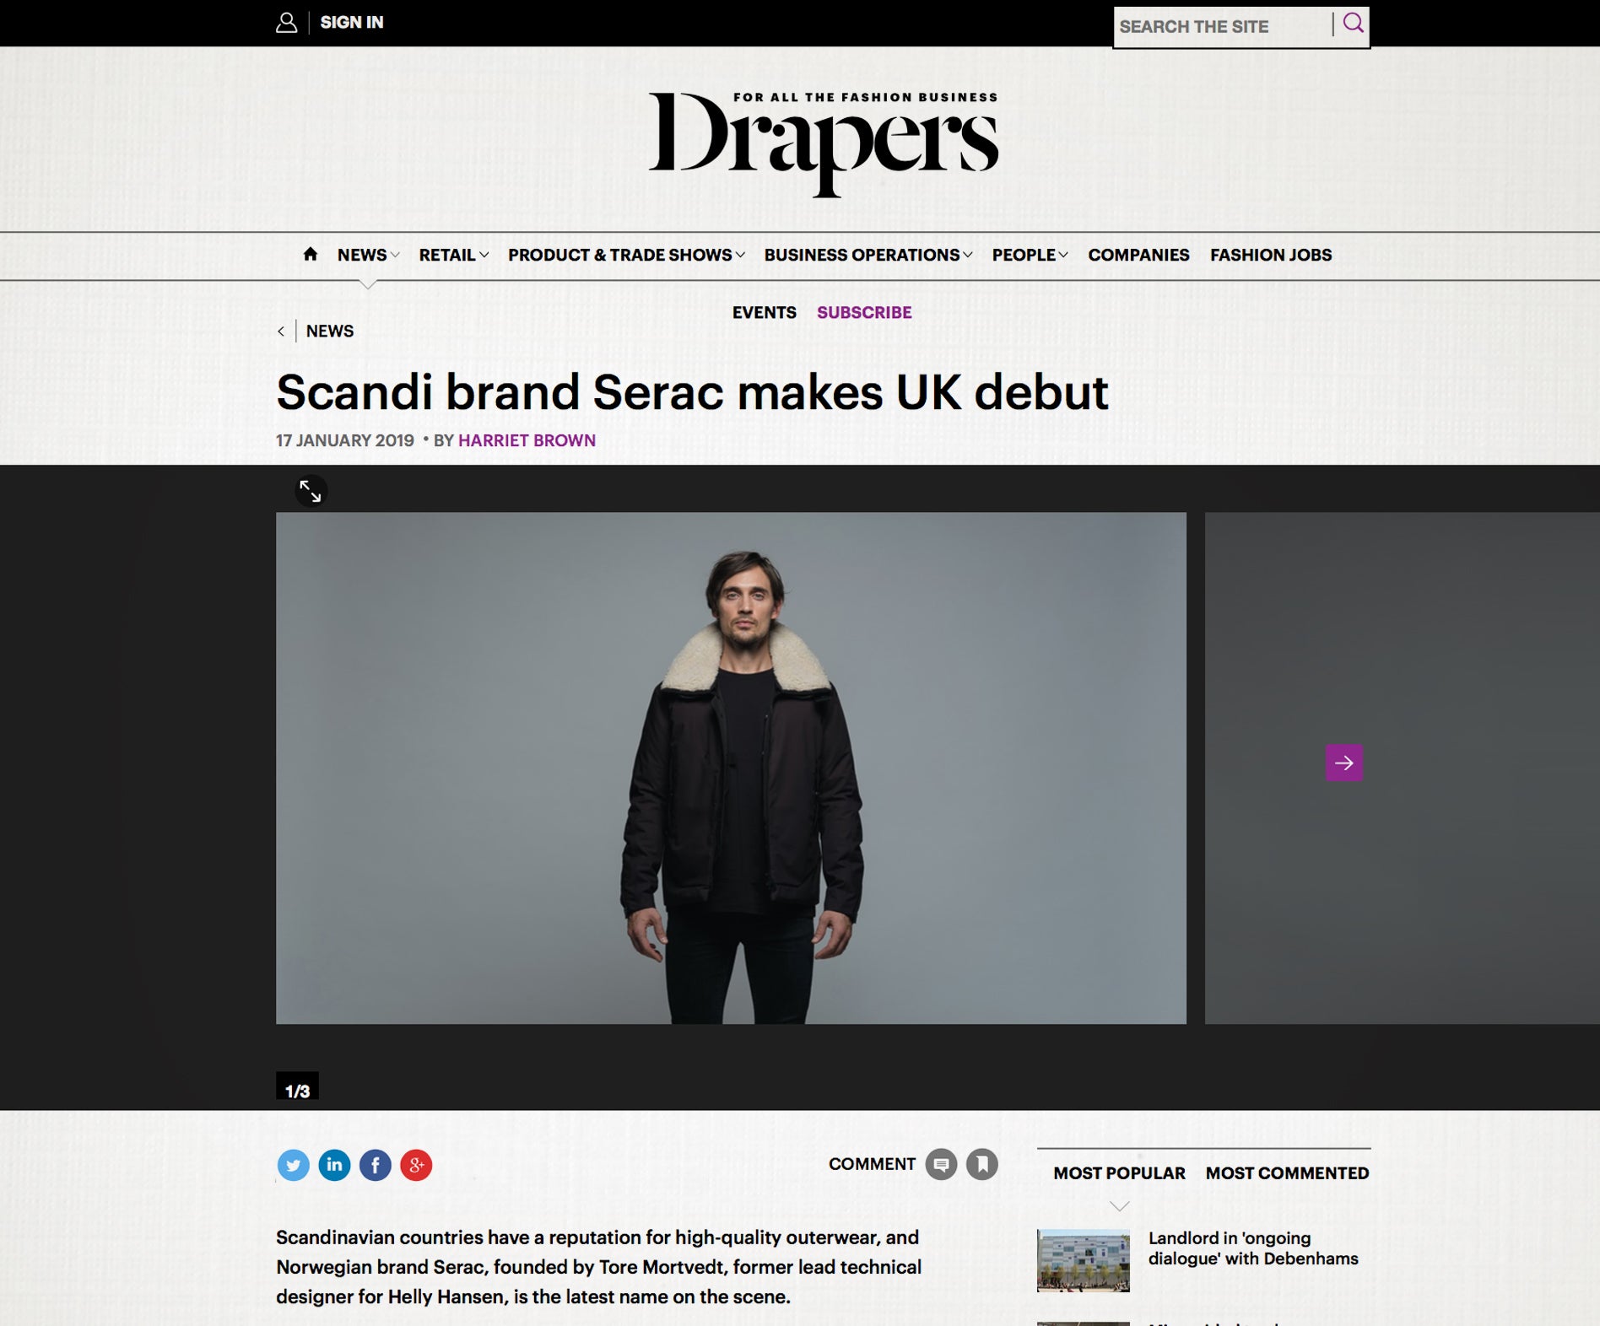Open Harriet Brown author link
The width and height of the screenshot is (1600, 1326).
point(527,440)
